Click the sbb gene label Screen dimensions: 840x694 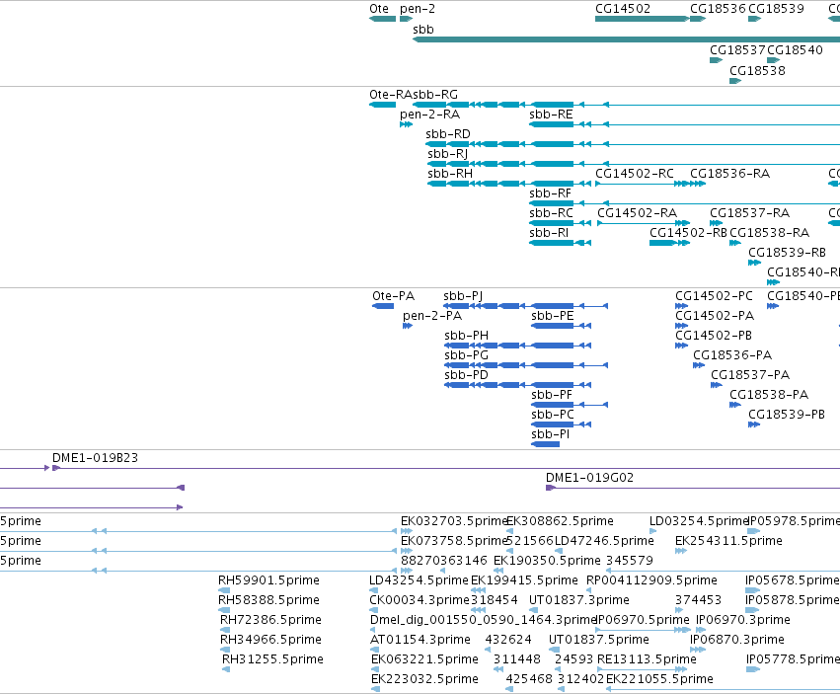pyautogui.click(x=423, y=30)
